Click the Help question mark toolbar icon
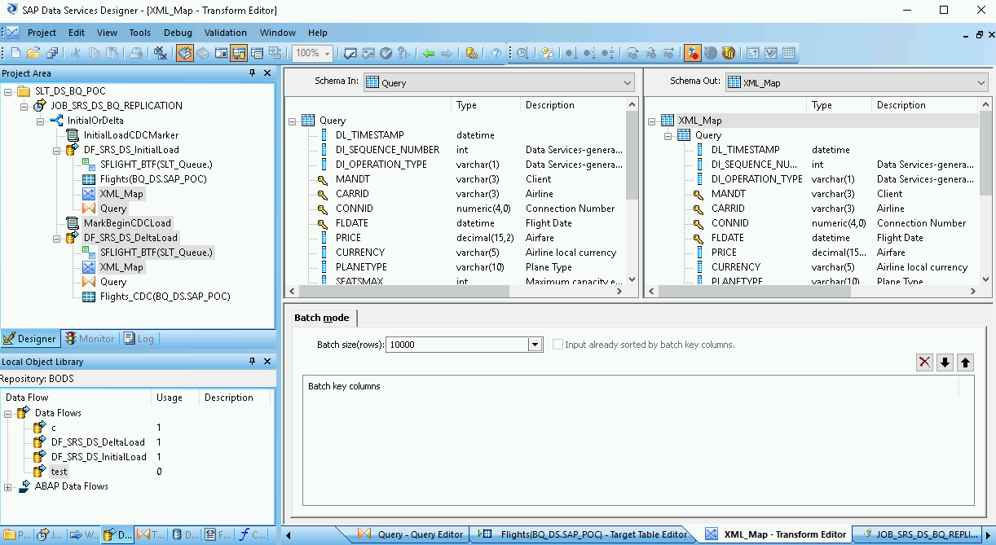Image resolution: width=996 pixels, height=545 pixels. pyautogui.click(x=496, y=54)
